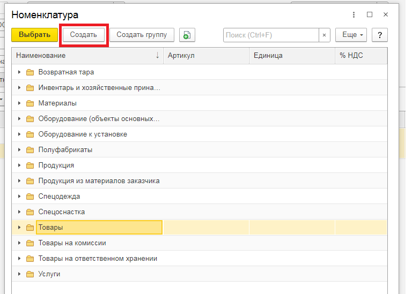The height and width of the screenshot is (294, 412).
Task: Click the sort arrow in Наименование header
Action: (157, 55)
